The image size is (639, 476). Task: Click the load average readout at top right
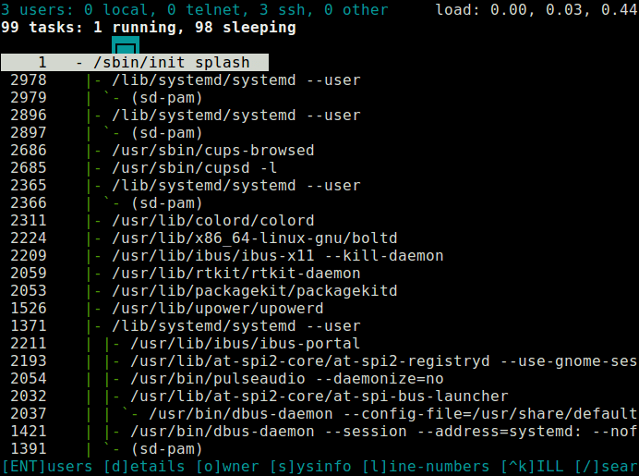(x=536, y=10)
